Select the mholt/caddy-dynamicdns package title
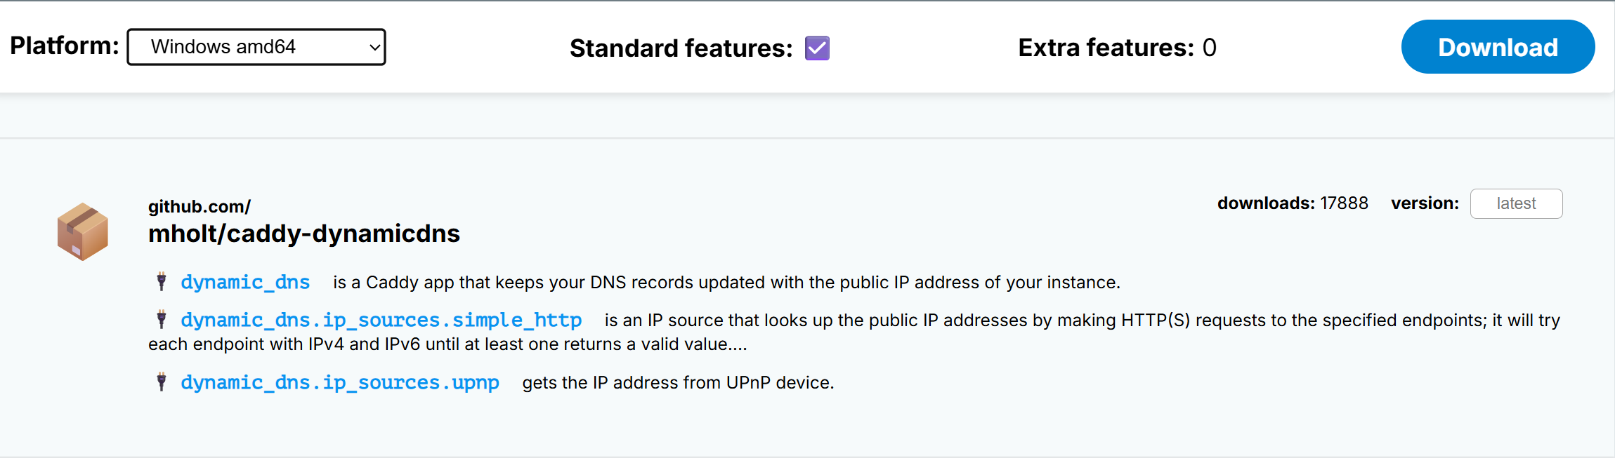This screenshot has height=458, width=1615. click(x=303, y=234)
